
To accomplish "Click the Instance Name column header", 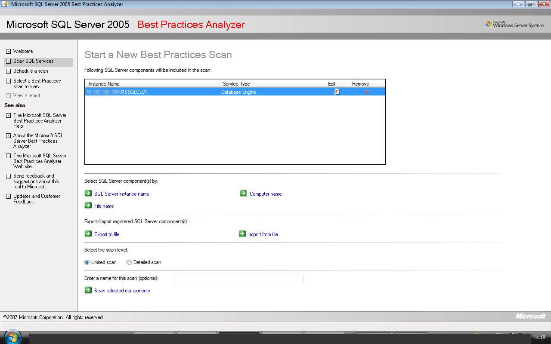I will 104,84.
